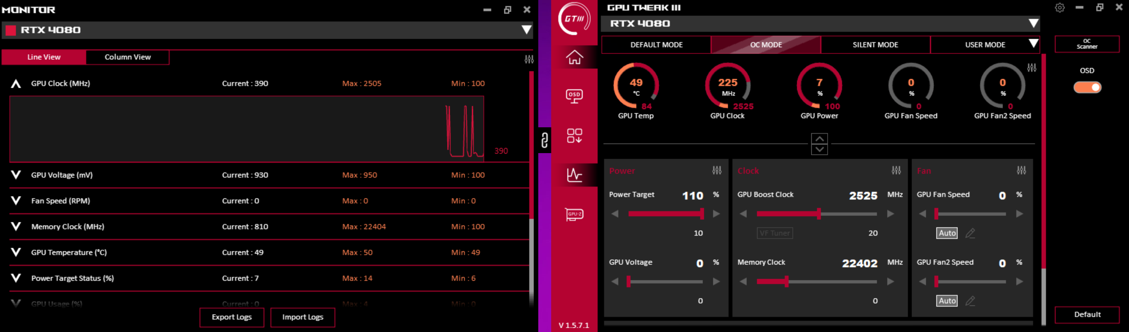The height and width of the screenshot is (332, 1129).
Task: Expand the Power Target Status row
Action: point(16,278)
